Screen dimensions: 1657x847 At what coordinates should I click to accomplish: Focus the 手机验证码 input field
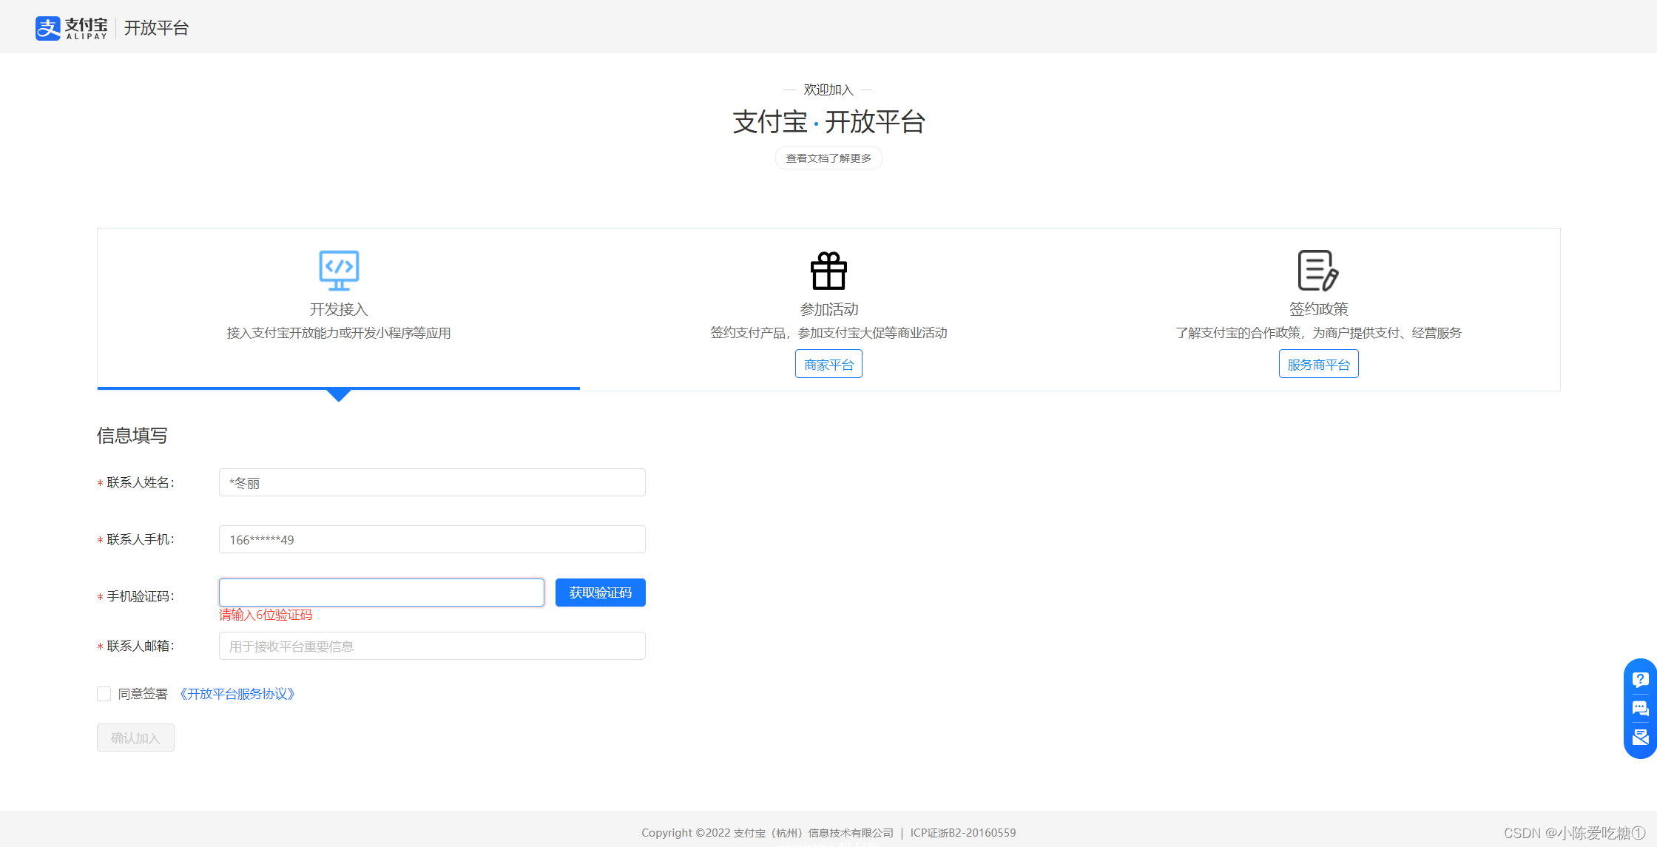click(381, 593)
